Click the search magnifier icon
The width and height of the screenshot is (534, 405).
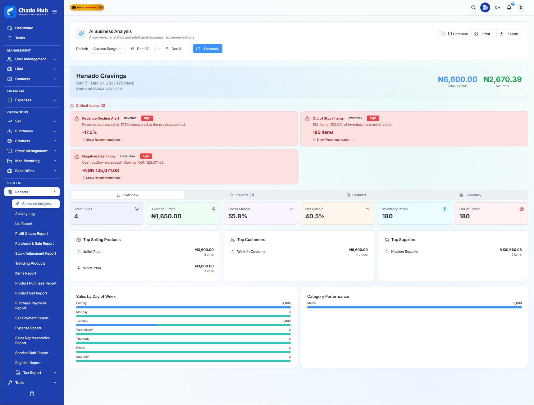(473, 7)
